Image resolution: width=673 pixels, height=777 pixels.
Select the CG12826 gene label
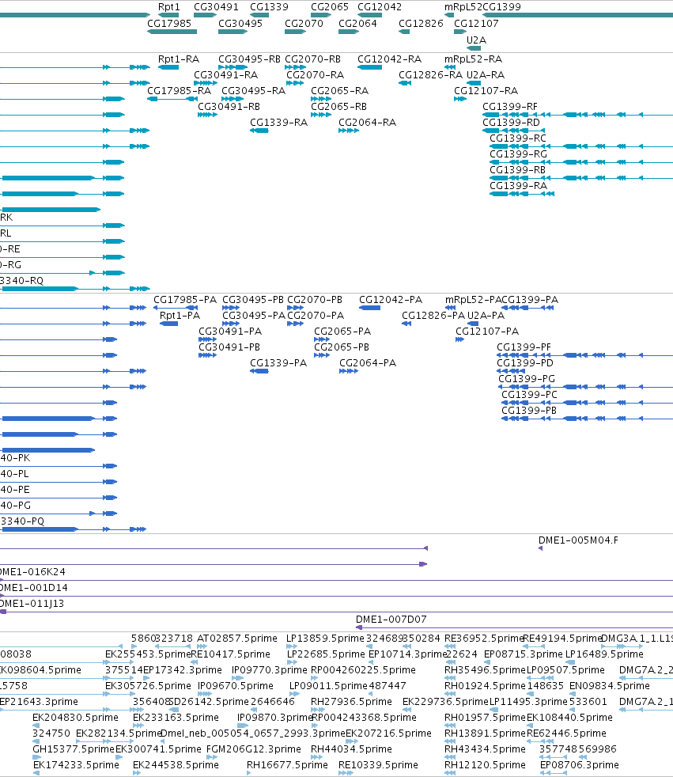[x=421, y=23]
